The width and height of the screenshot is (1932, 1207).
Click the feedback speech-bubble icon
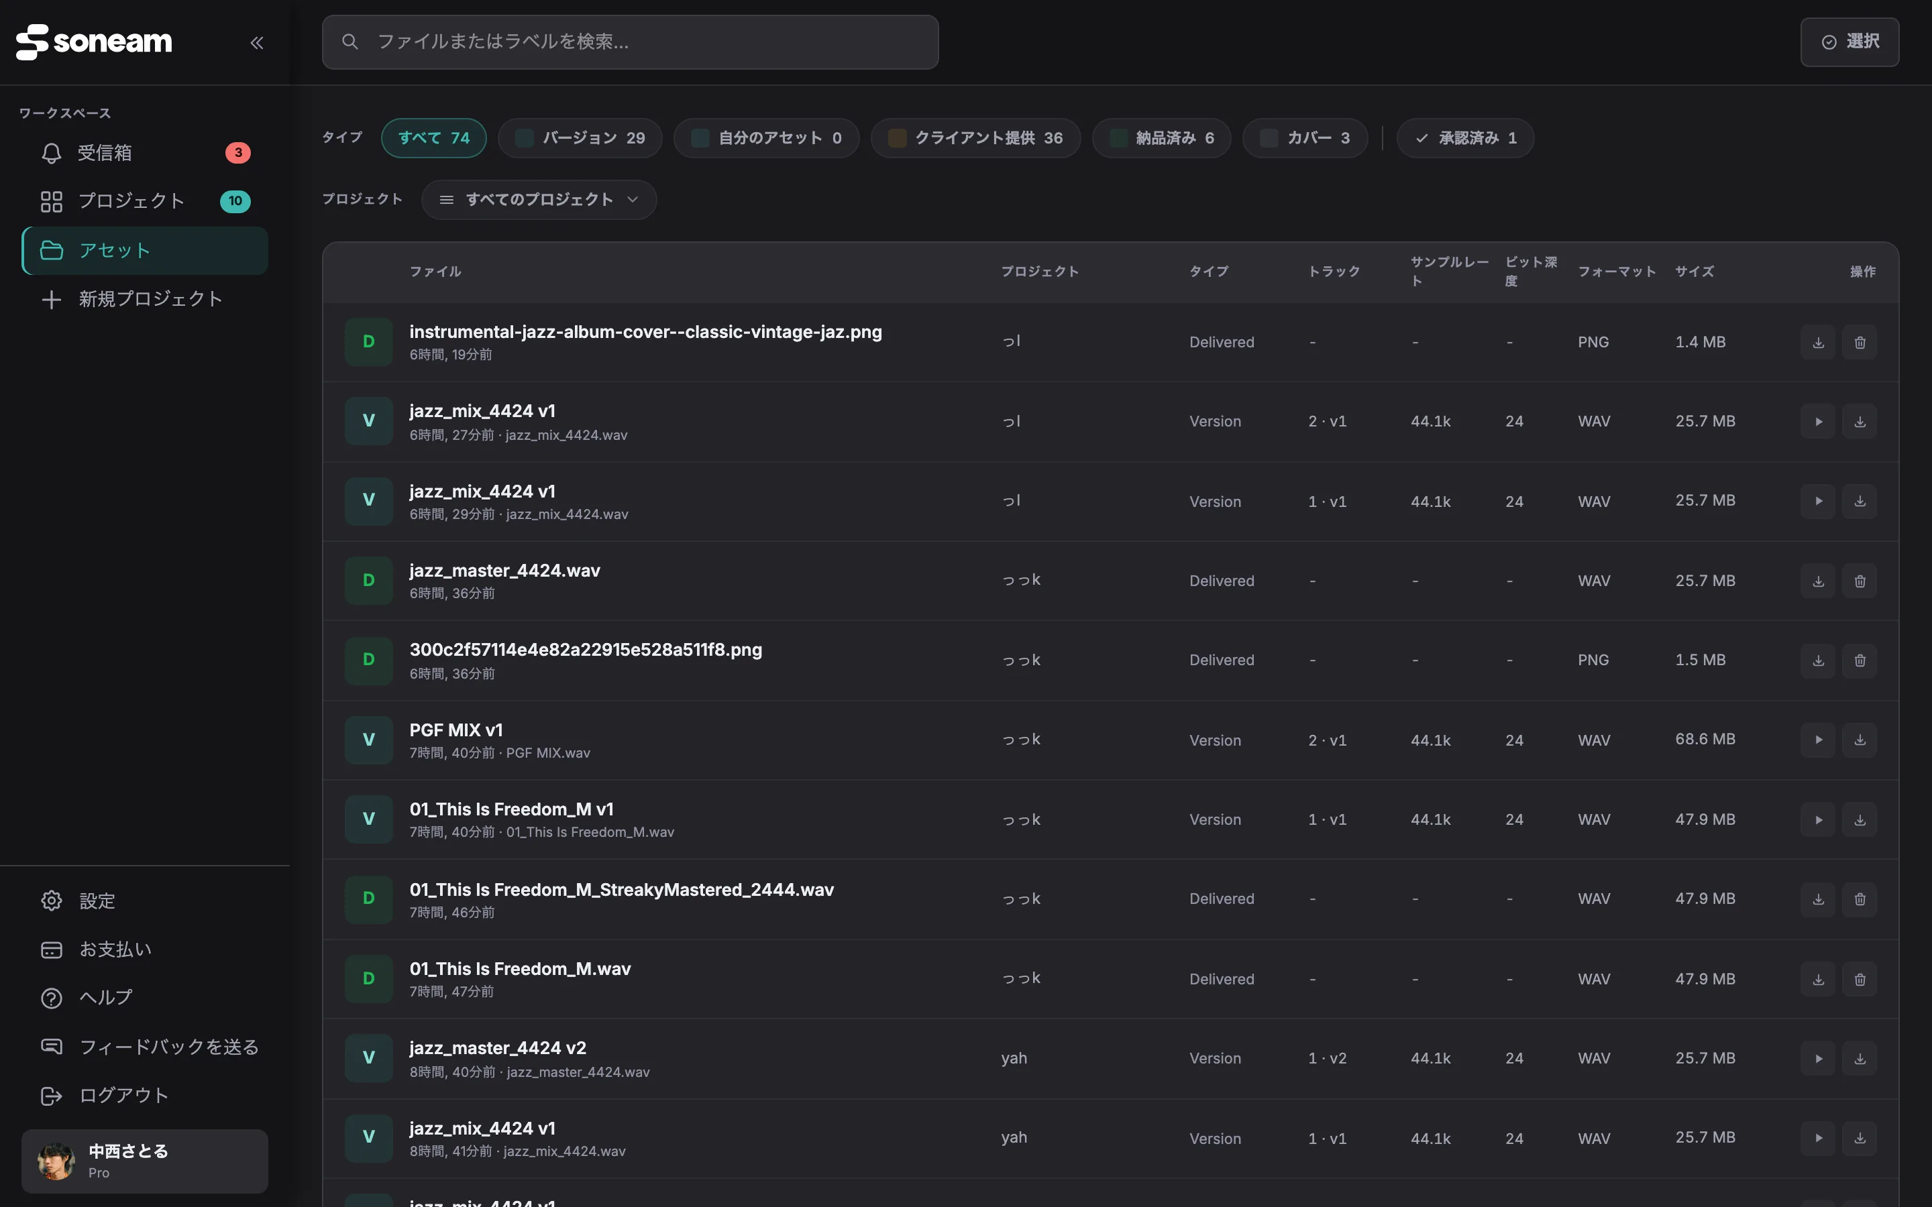point(51,1047)
